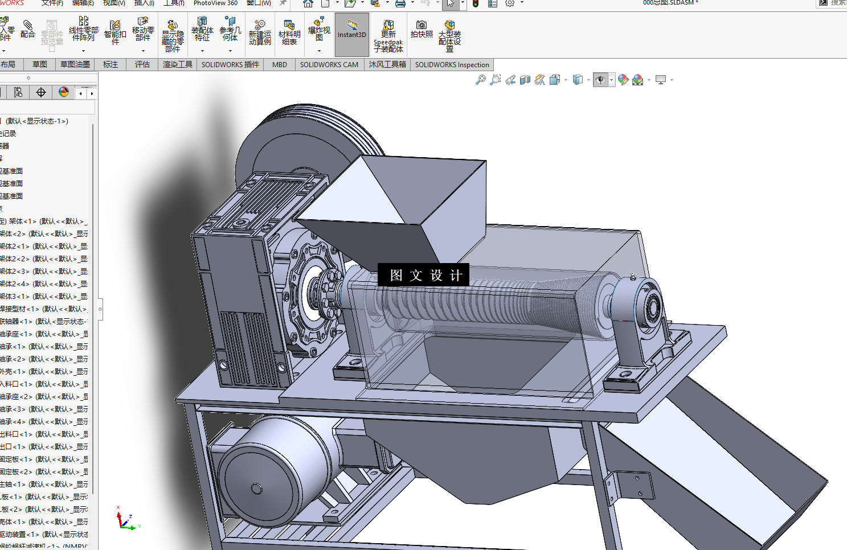Click 大型装配体设置 button
The image size is (847, 550).
click(x=449, y=36)
